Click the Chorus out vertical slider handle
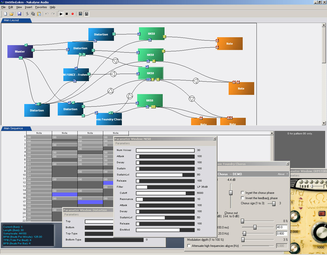 (x=231, y=193)
